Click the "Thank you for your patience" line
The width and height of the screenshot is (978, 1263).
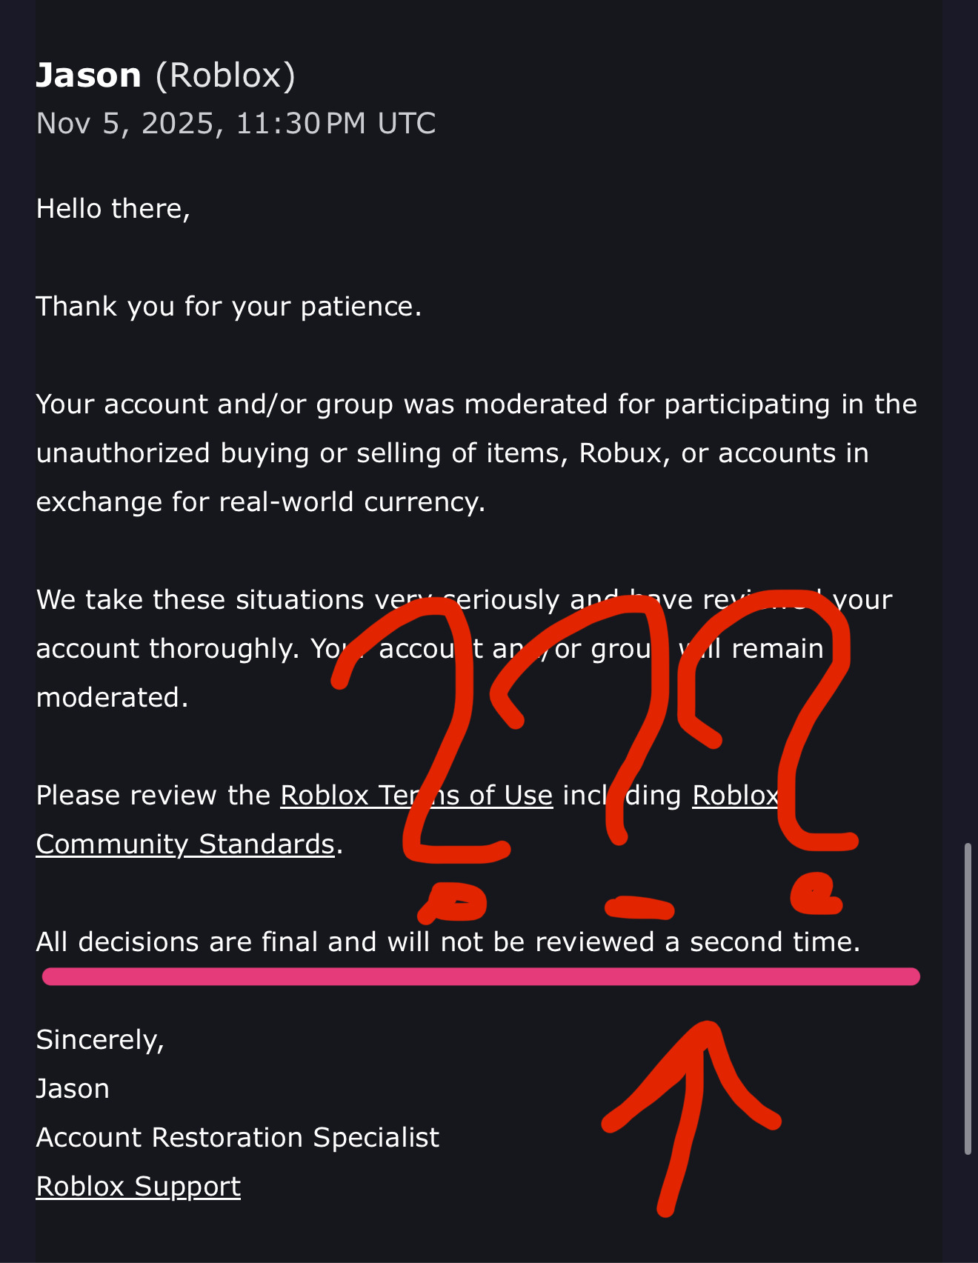click(x=228, y=307)
